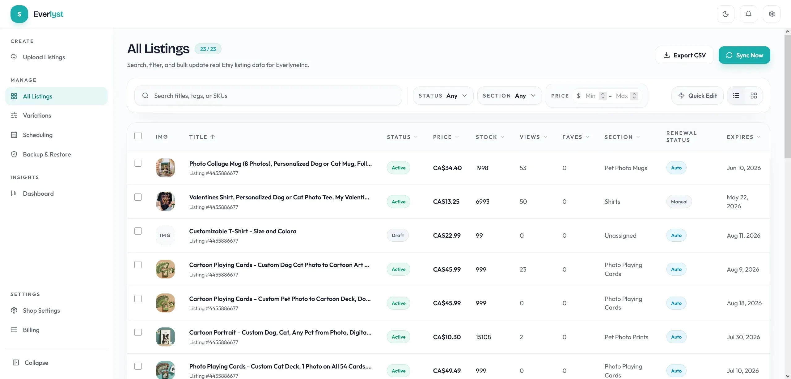The height and width of the screenshot is (379, 791).
Task: Click the Everlyst S logo
Action: 19,14
